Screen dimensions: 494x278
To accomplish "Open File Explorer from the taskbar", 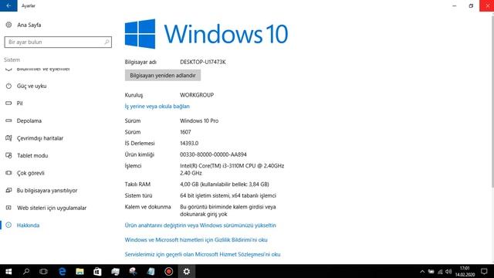I will coord(80,271).
